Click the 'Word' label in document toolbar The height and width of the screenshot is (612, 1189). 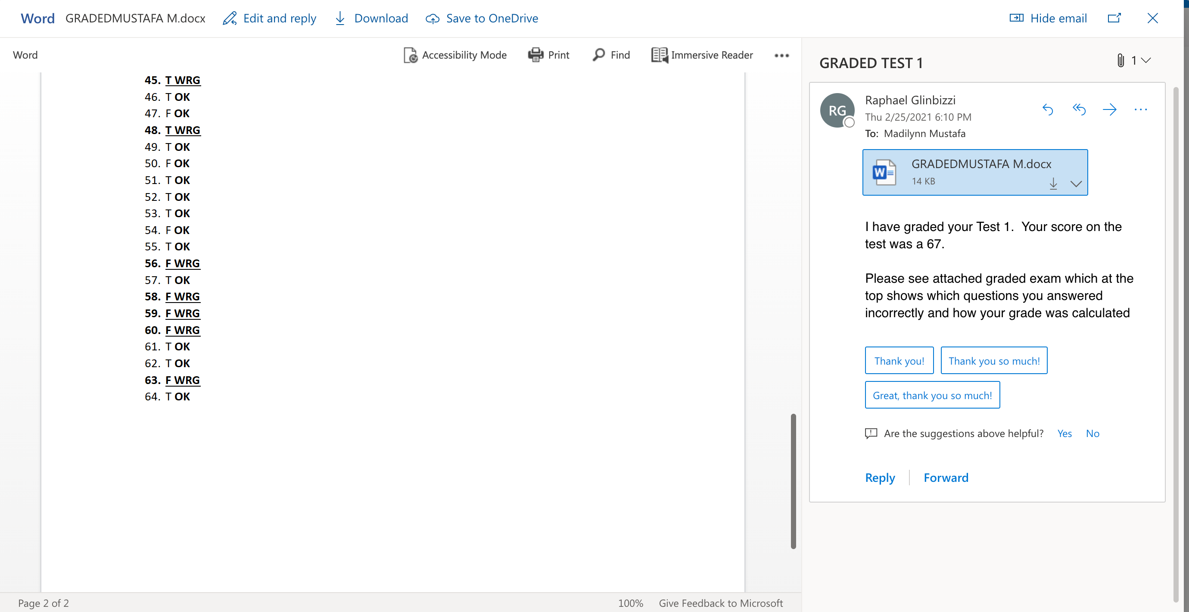pyautogui.click(x=25, y=55)
